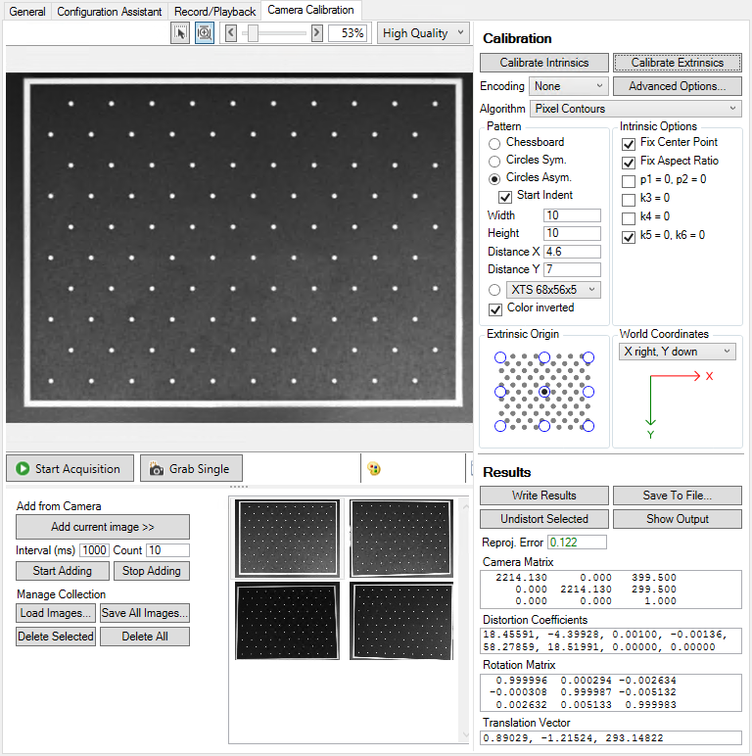Click the Distance X input field
This screenshot has height=756, width=752.
click(572, 252)
